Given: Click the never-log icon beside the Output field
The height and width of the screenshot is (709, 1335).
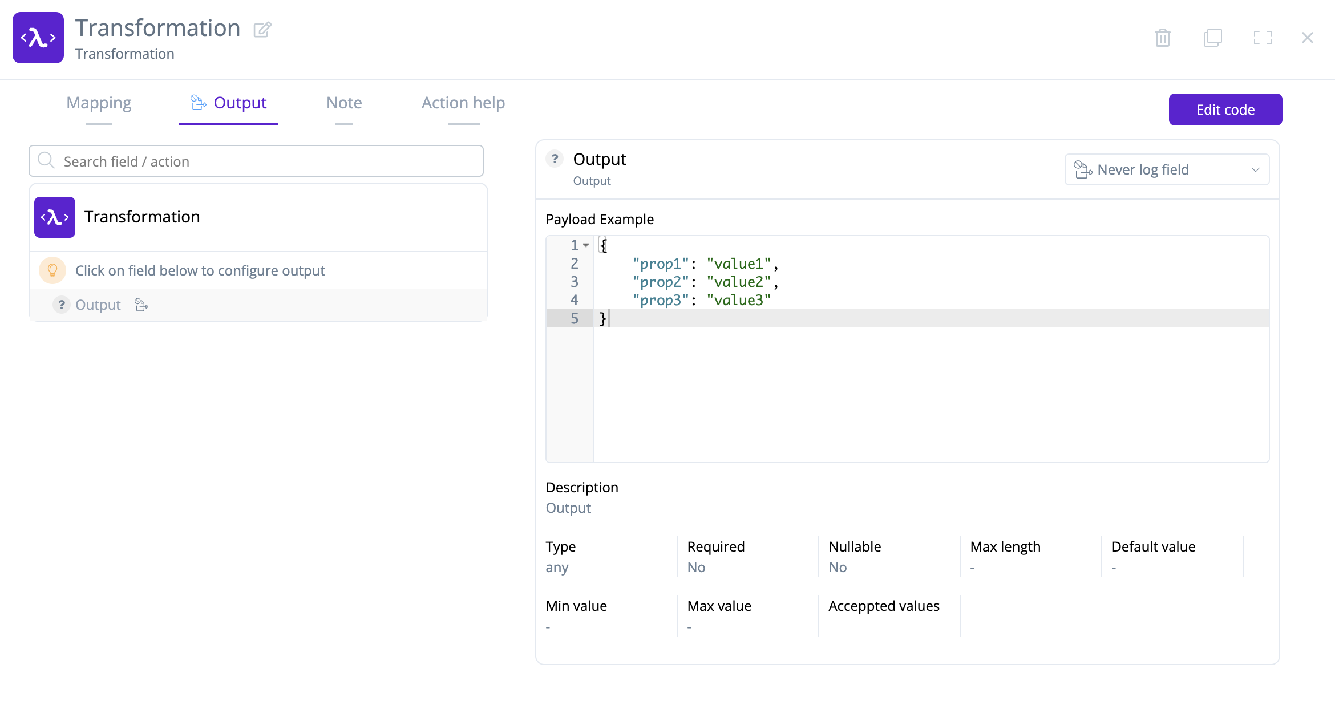Looking at the screenshot, I should [x=141, y=305].
